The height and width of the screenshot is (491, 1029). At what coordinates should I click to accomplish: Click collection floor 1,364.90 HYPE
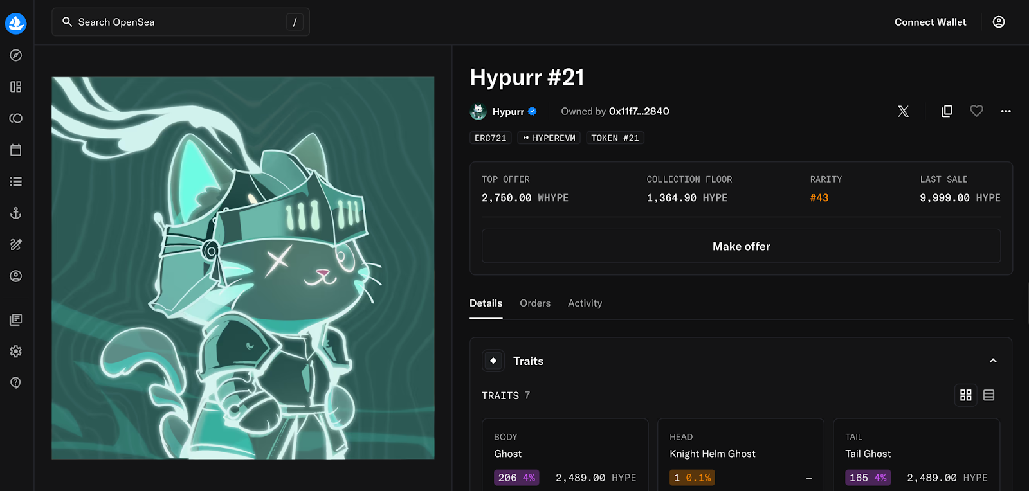687,198
